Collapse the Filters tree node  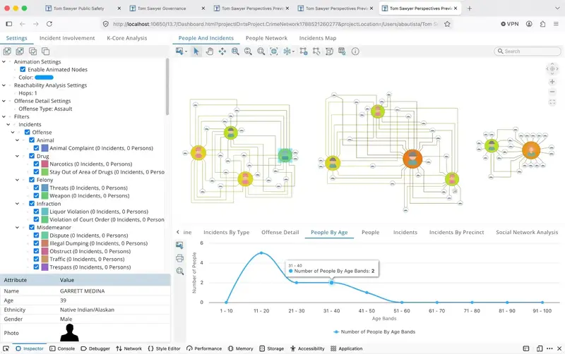click(4, 116)
